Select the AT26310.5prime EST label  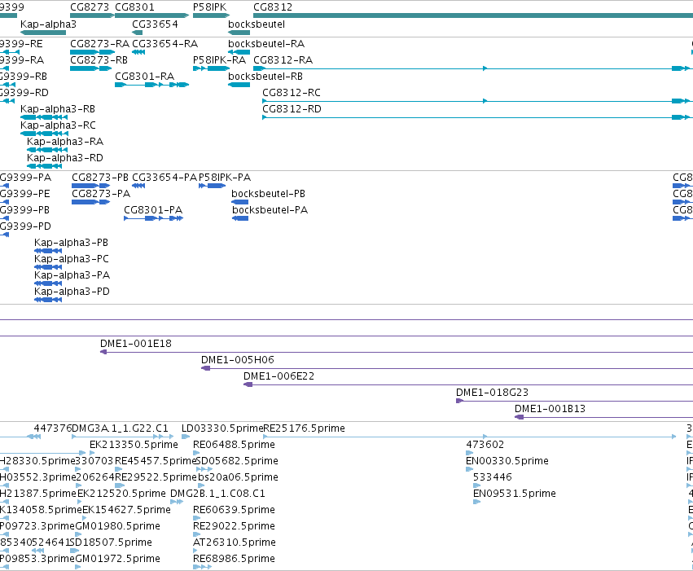(x=235, y=543)
